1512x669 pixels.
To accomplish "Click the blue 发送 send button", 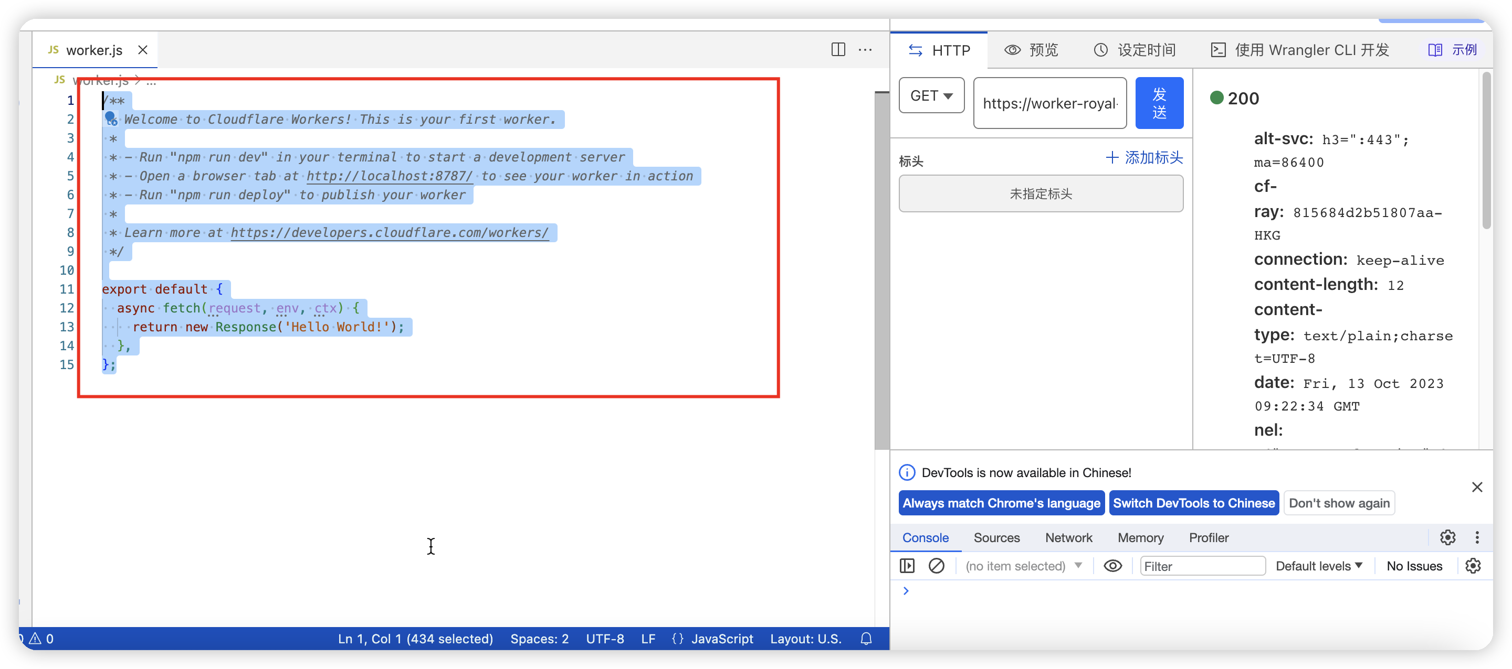I will click(x=1159, y=103).
